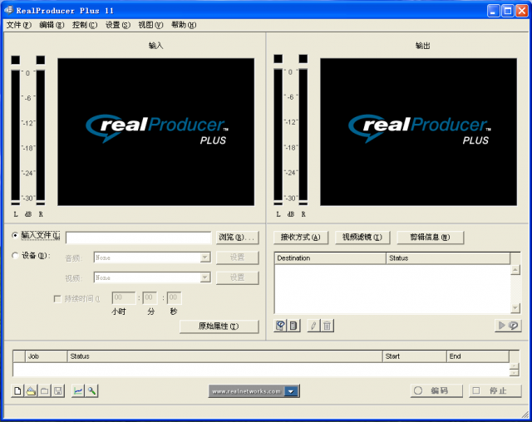The height and width of the screenshot is (422, 532).
Task: Click the yellow open-job icon in bottom toolbar
Action: [x=32, y=390]
